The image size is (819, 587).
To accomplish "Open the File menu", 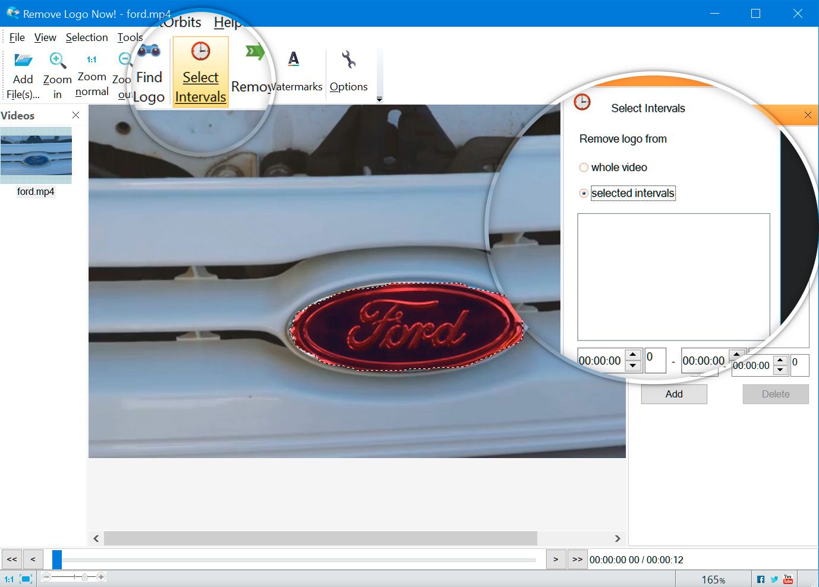I will (17, 37).
